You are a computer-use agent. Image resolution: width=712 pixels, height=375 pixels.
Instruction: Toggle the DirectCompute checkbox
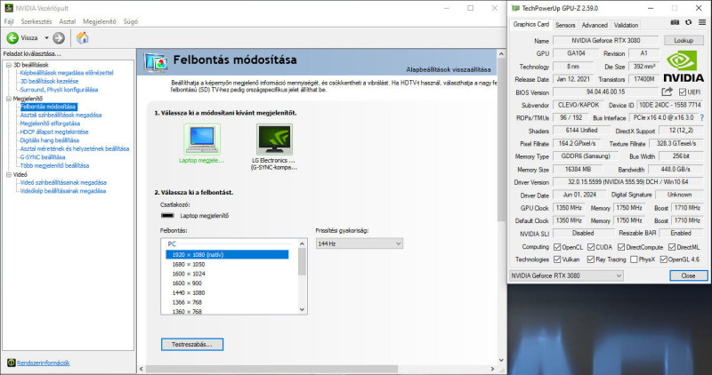(x=620, y=247)
